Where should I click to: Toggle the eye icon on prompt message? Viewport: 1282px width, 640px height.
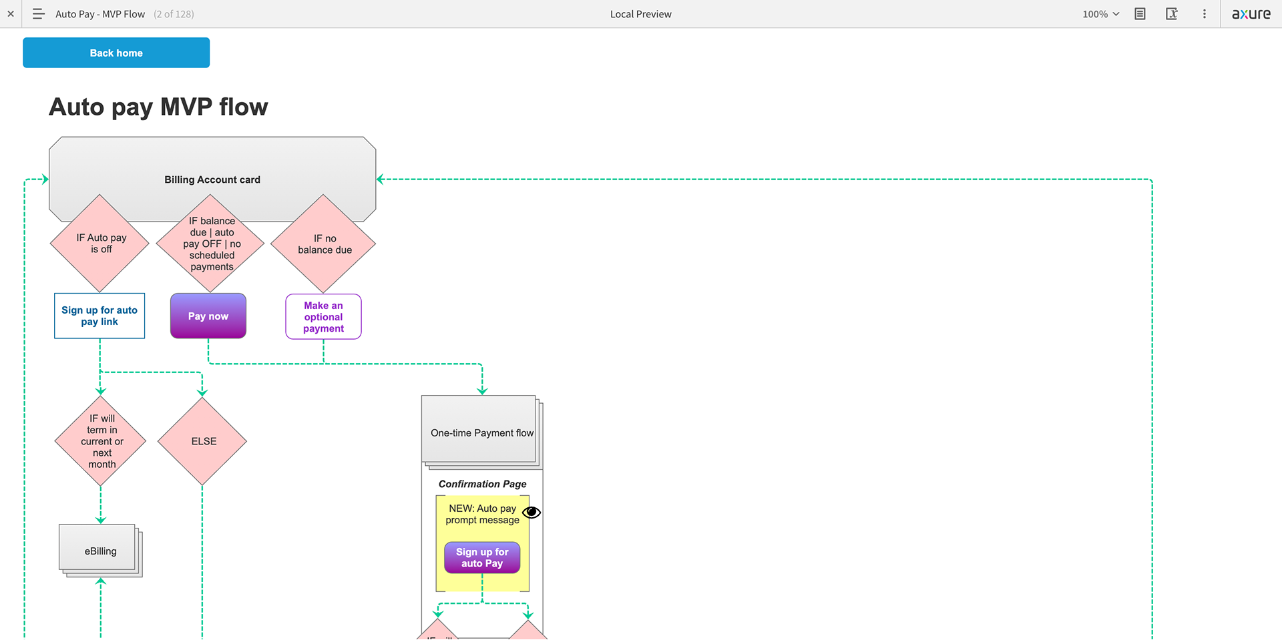point(531,513)
